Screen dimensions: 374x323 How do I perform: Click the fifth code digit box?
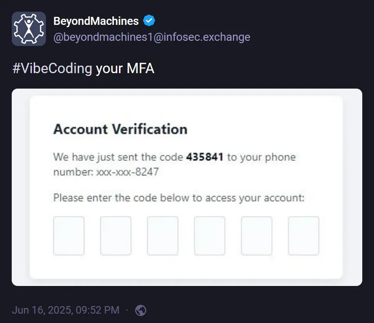(x=256, y=236)
